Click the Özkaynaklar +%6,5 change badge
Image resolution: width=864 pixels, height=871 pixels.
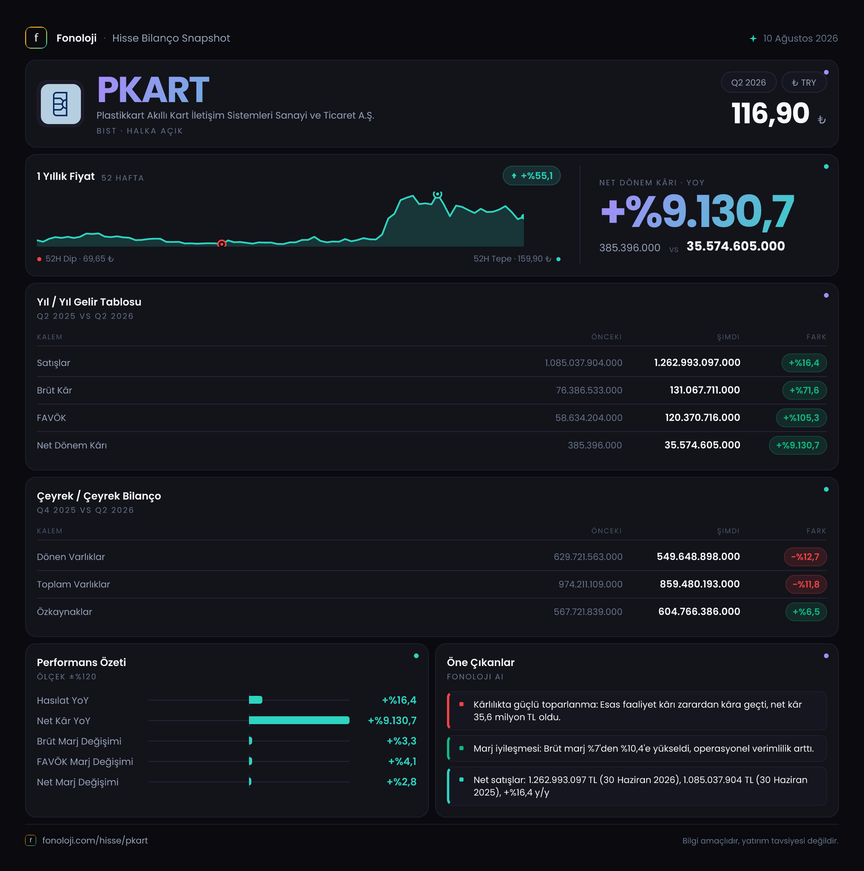pyautogui.click(x=806, y=612)
